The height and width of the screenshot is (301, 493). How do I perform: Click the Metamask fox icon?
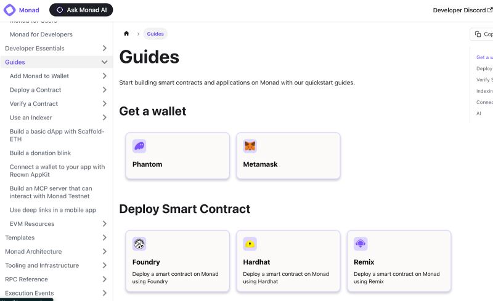click(x=250, y=146)
